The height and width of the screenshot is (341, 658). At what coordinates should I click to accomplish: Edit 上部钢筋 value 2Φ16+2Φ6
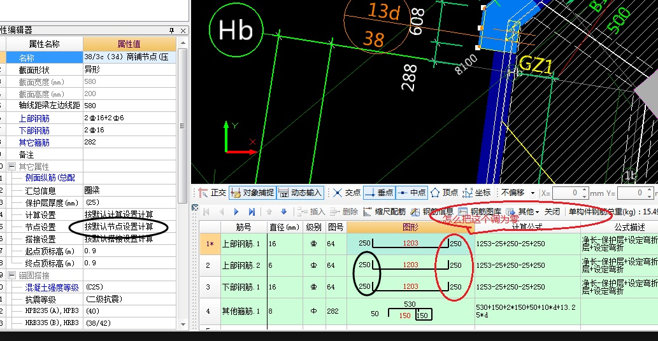pyautogui.click(x=129, y=118)
